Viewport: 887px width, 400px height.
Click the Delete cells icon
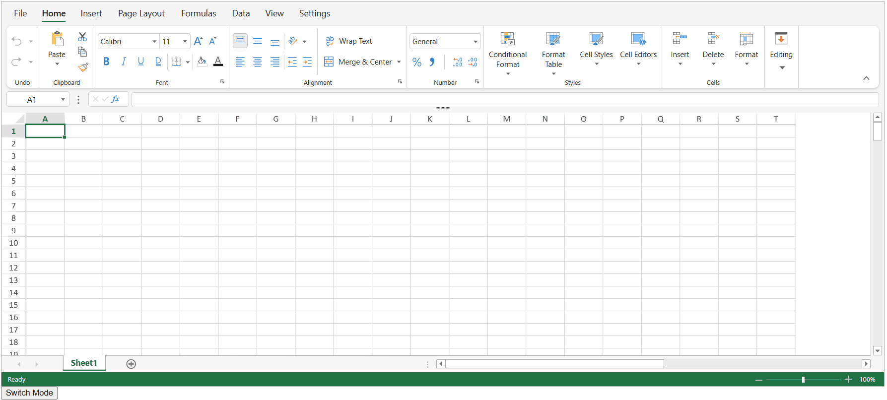713,39
